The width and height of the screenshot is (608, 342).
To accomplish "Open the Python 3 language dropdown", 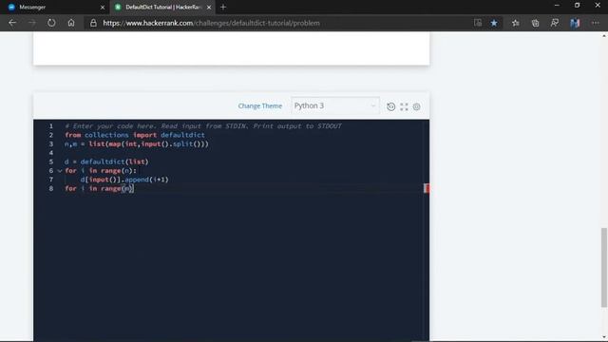I will coord(335,105).
